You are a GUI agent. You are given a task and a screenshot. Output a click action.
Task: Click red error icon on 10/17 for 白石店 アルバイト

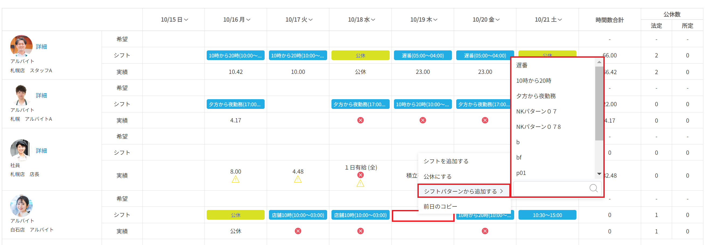(x=298, y=231)
